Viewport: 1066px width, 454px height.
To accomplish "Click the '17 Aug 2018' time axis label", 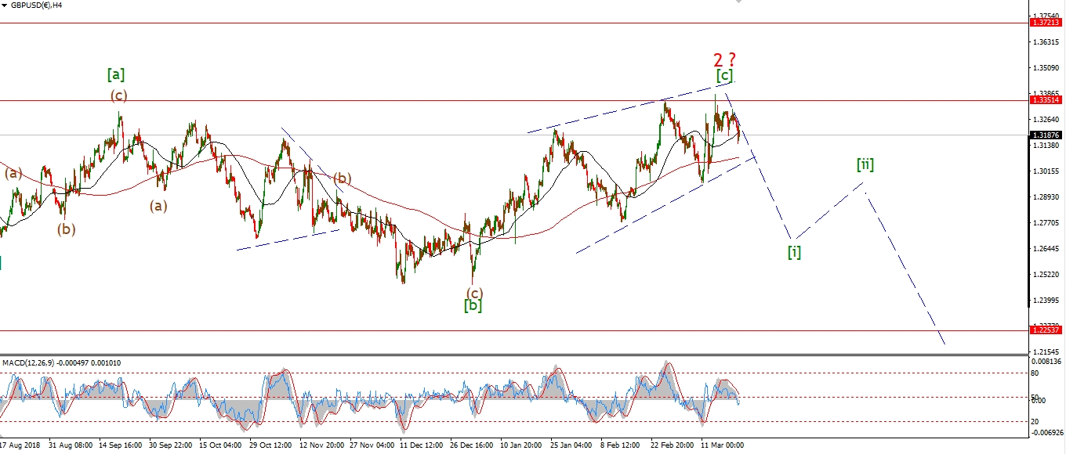I will (23, 445).
